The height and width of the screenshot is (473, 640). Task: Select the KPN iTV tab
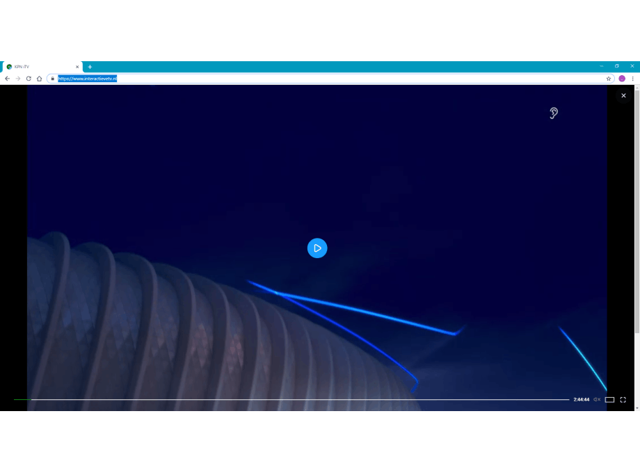click(x=42, y=67)
